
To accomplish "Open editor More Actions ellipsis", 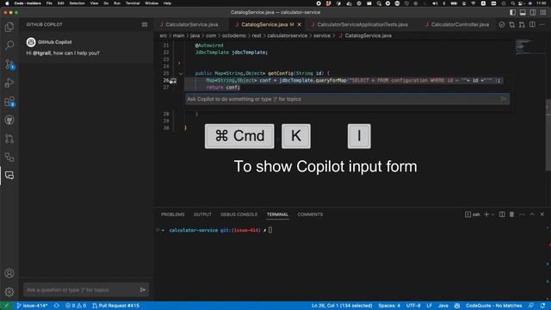I will [x=542, y=25].
